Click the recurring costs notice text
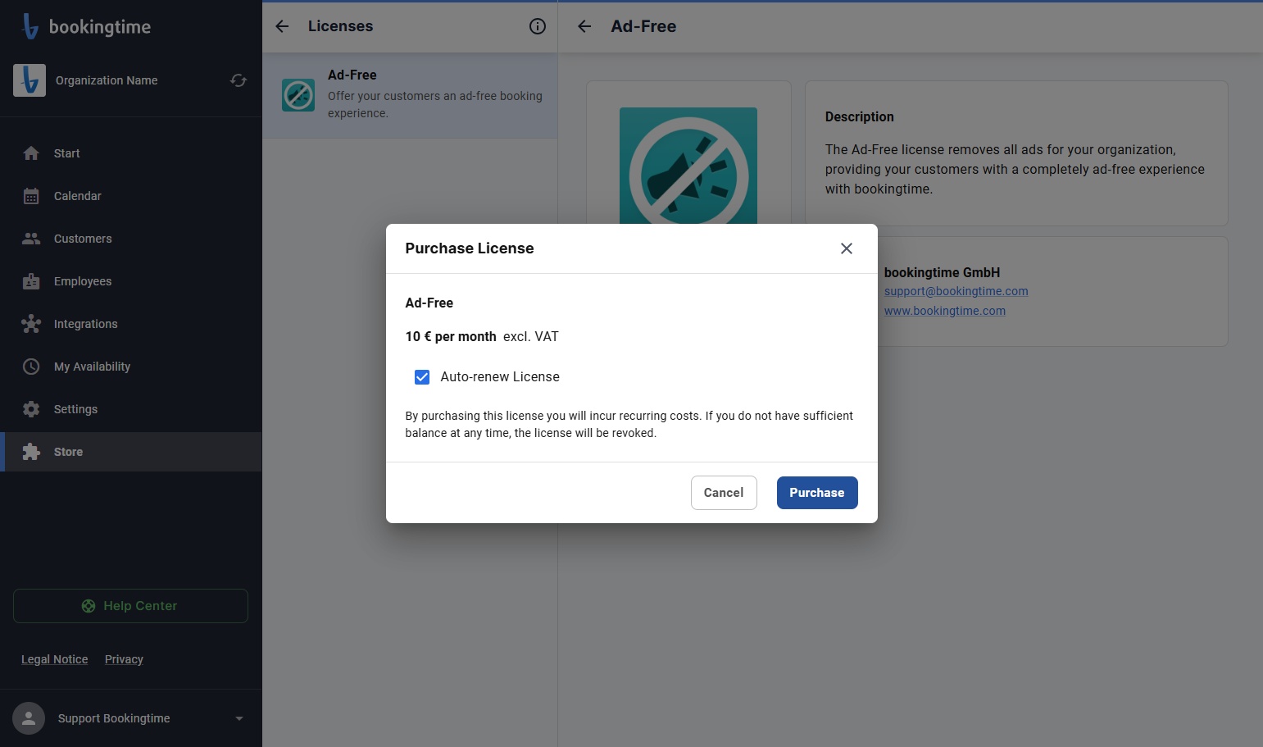Image resolution: width=1263 pixels, height=747 pixels. point(629,425)
